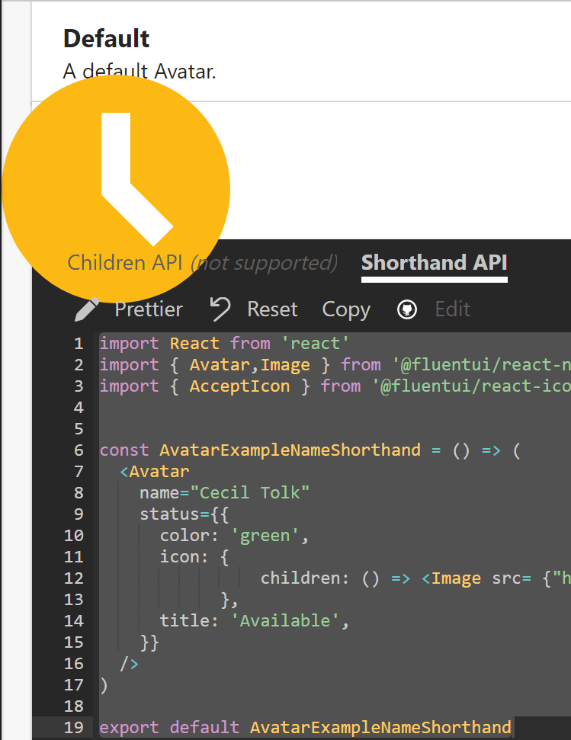Select the Shorthand API tab
Screen dimensions: 571x740
[x=434, y=262]
